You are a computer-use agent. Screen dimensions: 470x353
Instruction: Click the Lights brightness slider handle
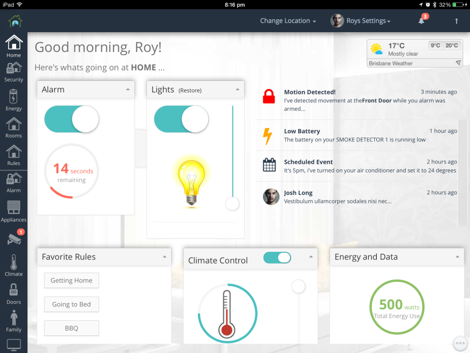point(232,204)
